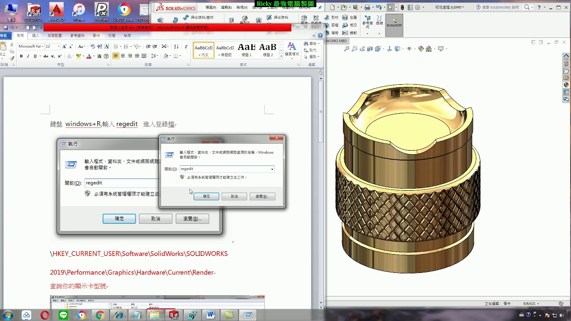Select the 無間距 style in Word

(x=225, y=49)
